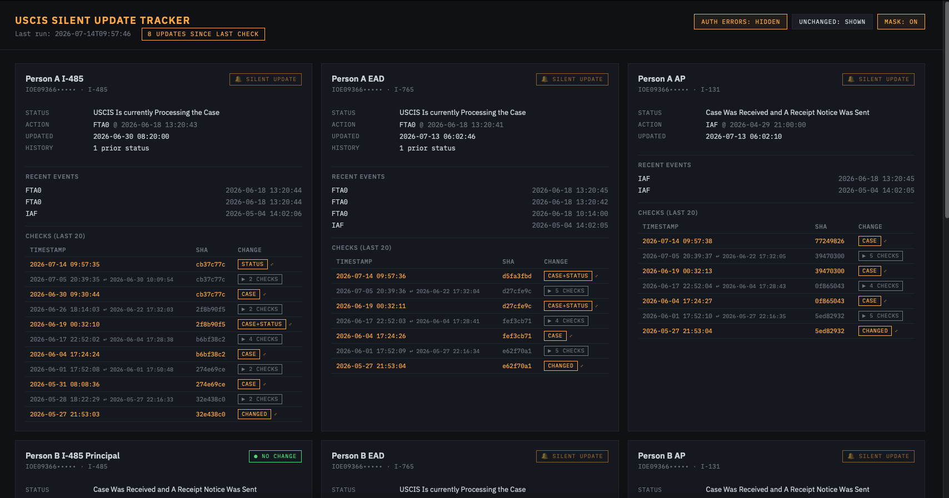Open diff icon in Person A EAD row 2026-07-14 09:57:36
The width and height of the screenshot is (949, 498).
click(596, 276)
